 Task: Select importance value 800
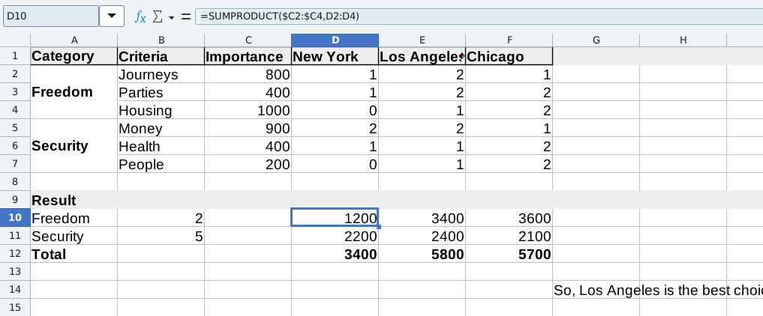(248, 74)
